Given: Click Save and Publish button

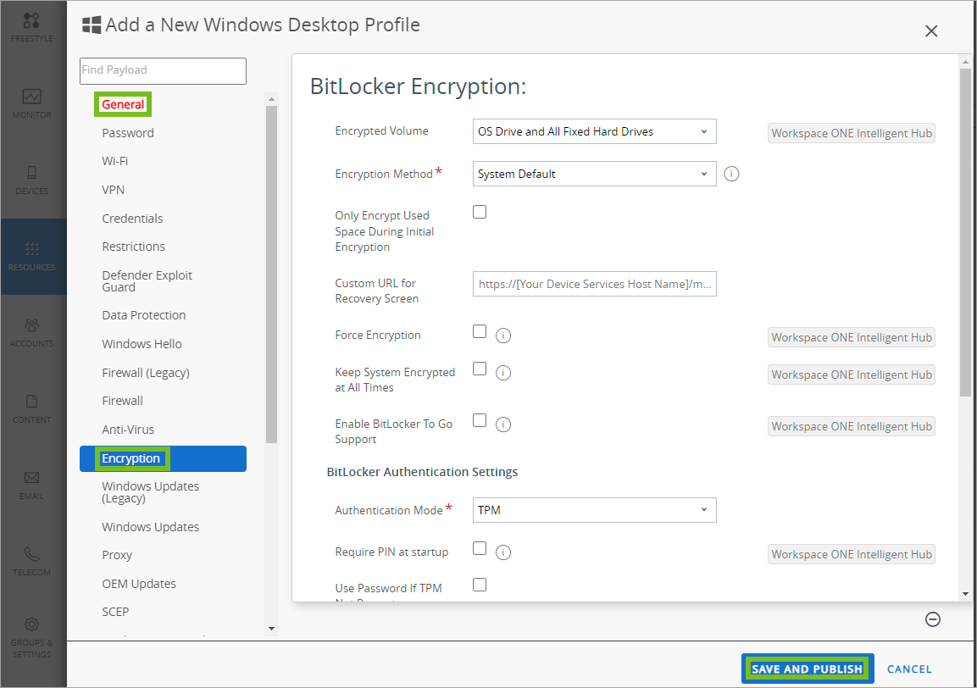Looking at the screenshot, I should click(x=808, y=669).
